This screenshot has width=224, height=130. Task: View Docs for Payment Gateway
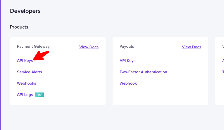[x=89, y=47]
